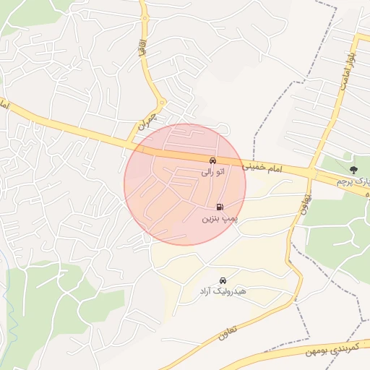This screenshot has width=370, height=370.
Task: Click the vertical تعاون label by the intersection
Action: coord(306,204)
